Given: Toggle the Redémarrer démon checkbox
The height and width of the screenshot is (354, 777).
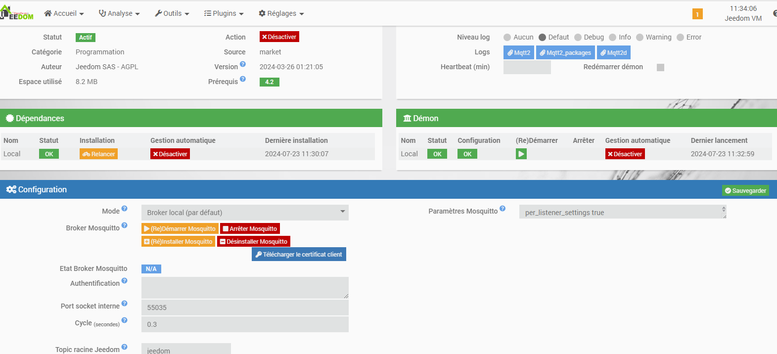Looking at the screenshot, I should tap(660, 67).
